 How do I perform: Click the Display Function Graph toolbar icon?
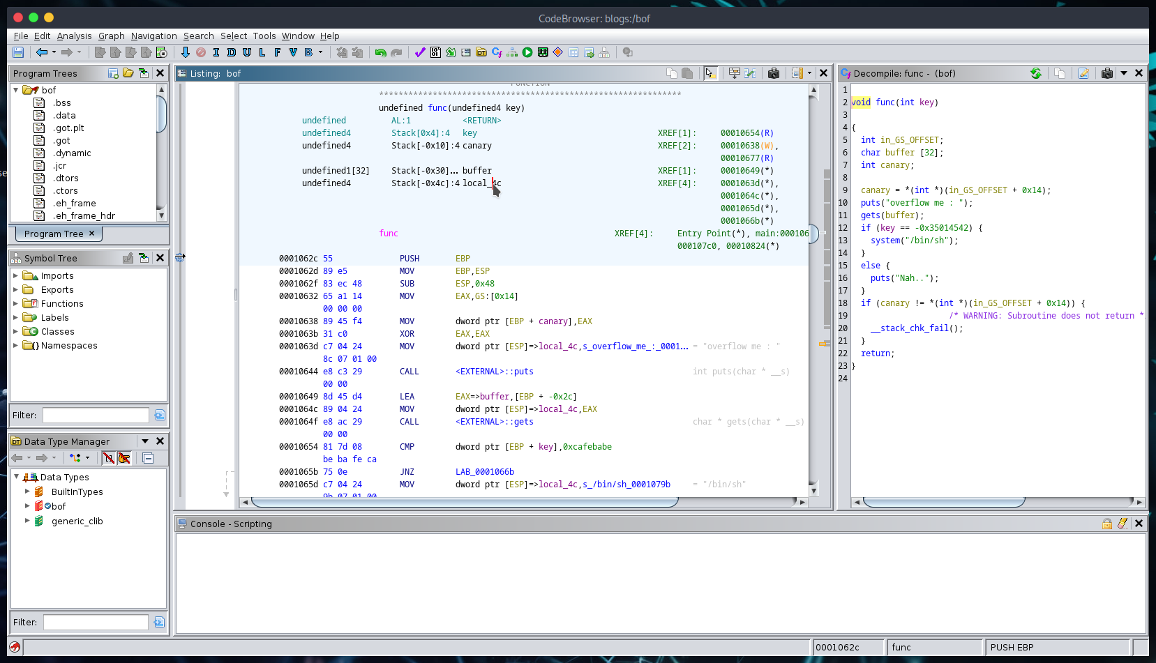(512, 52)
